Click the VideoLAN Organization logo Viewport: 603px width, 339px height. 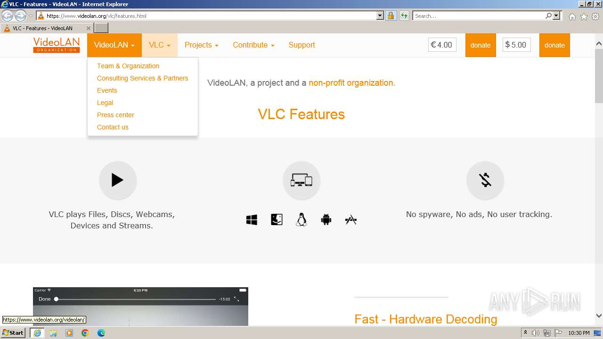[x=57, y=45]
